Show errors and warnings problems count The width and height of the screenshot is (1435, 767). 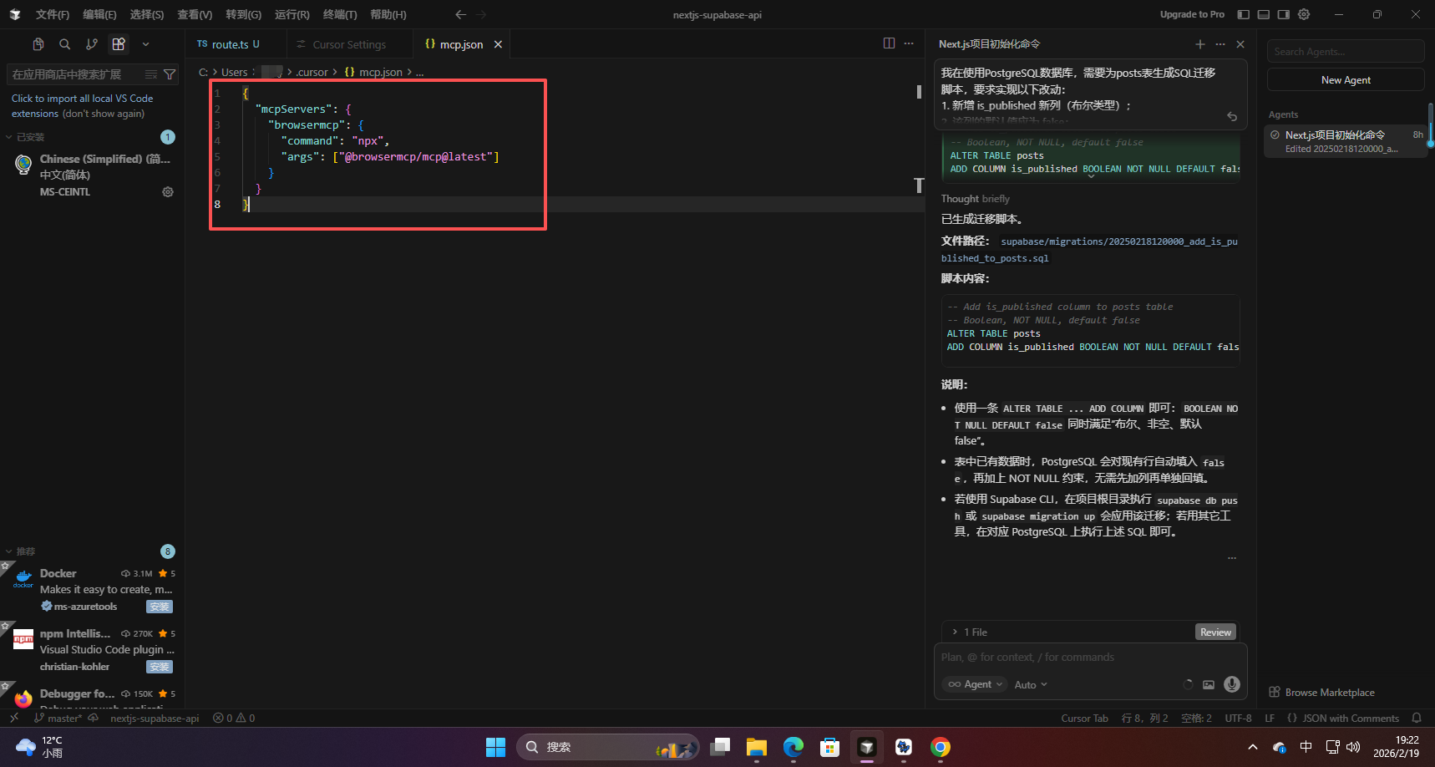[x=234, y=719]
